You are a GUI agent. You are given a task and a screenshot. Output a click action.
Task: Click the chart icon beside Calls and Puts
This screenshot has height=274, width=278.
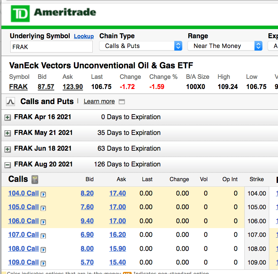[x=11, y=102]
